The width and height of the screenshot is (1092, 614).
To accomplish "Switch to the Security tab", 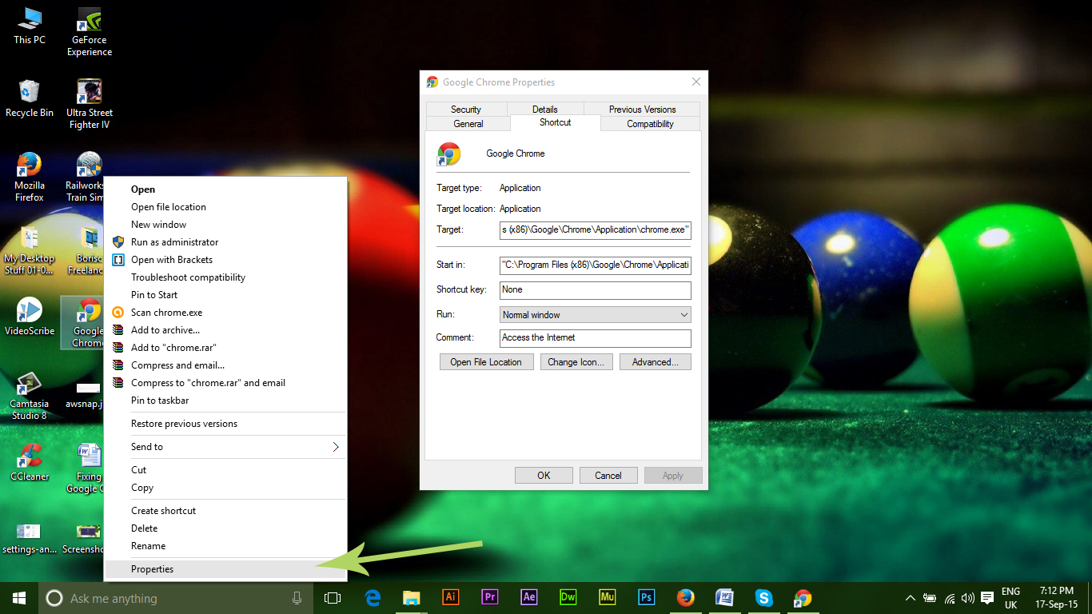I will coord(466,110).
